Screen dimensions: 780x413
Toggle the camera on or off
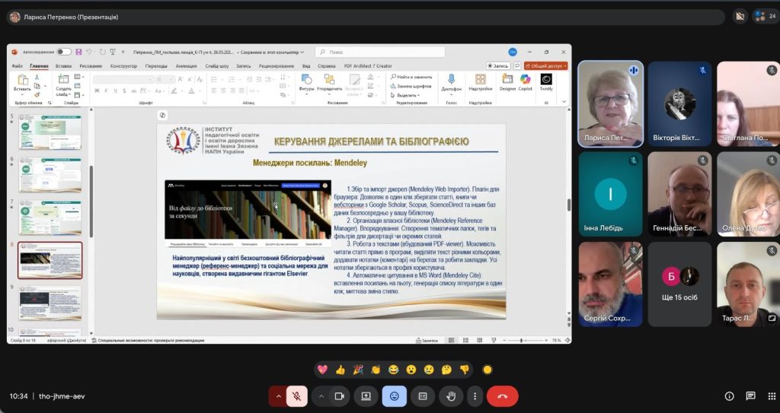click(x=340, y=396)
